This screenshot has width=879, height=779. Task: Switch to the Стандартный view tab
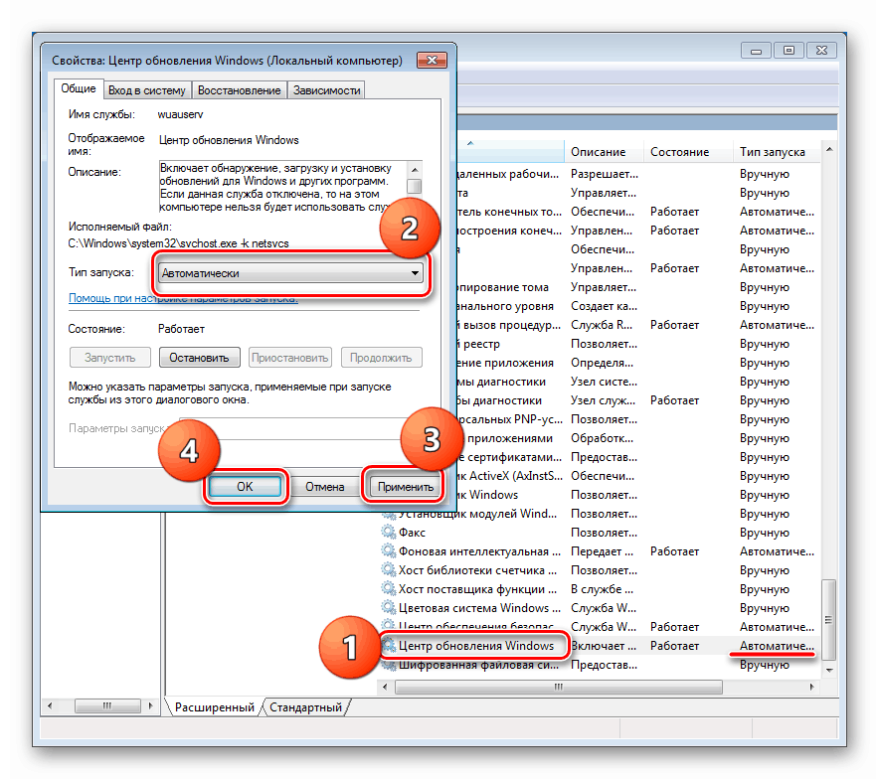(x=304, y=708)
